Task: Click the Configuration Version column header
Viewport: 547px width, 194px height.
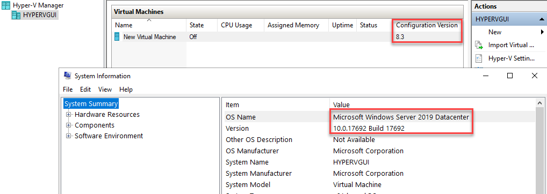Action: (x=427, y=25)
